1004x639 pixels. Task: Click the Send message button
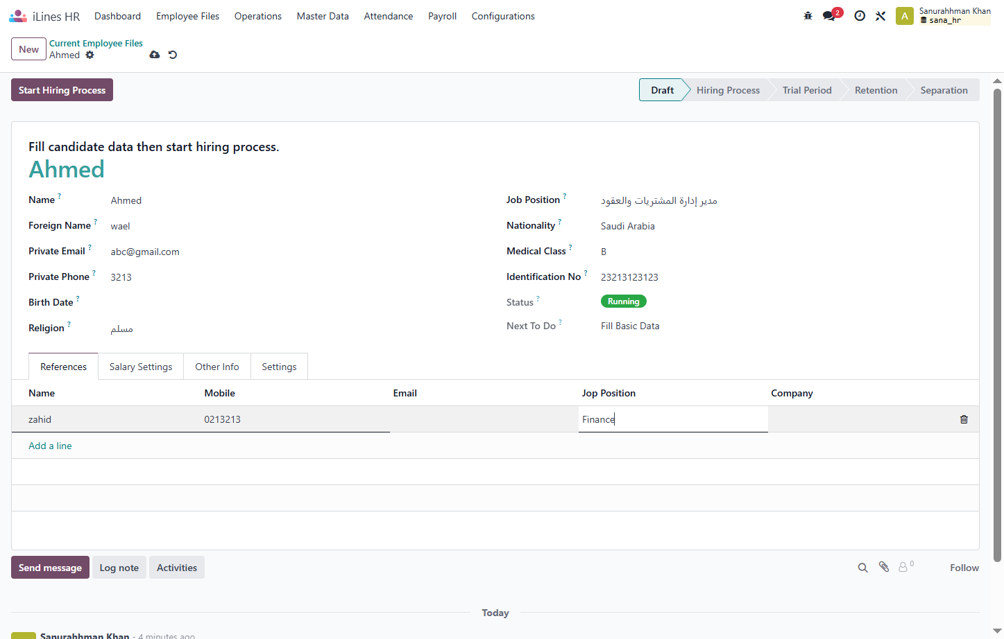pos(50,568)
